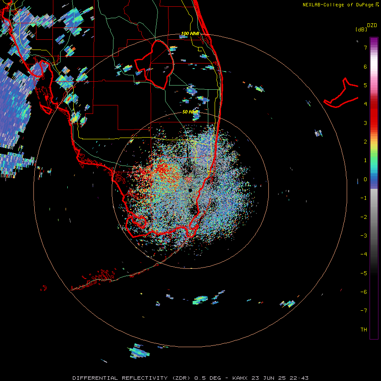Click the 5 value on color scale

point(365,85)
